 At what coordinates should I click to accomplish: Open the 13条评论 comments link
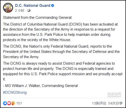pos(99,103)
